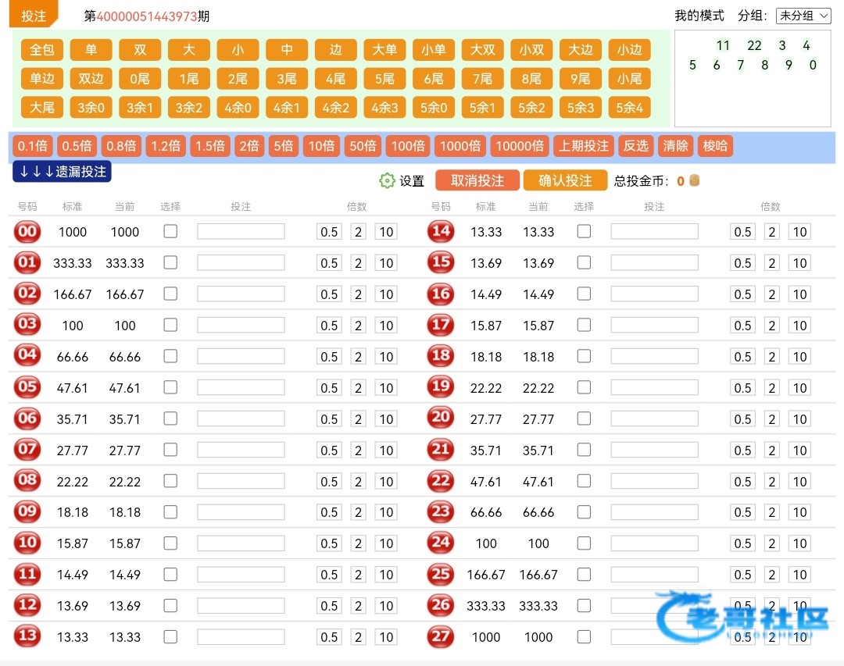The image size is (844, 666).
Task: Check the selection box for number 10
Action: (170, 543)
